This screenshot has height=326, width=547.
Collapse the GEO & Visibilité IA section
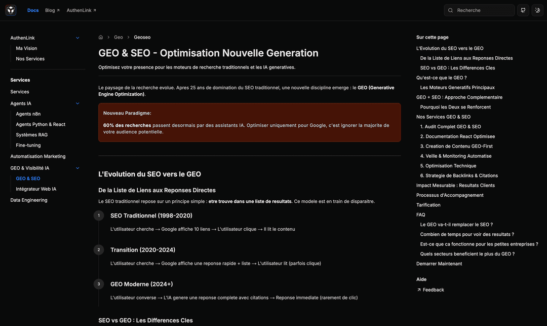[x=77, y=168]
